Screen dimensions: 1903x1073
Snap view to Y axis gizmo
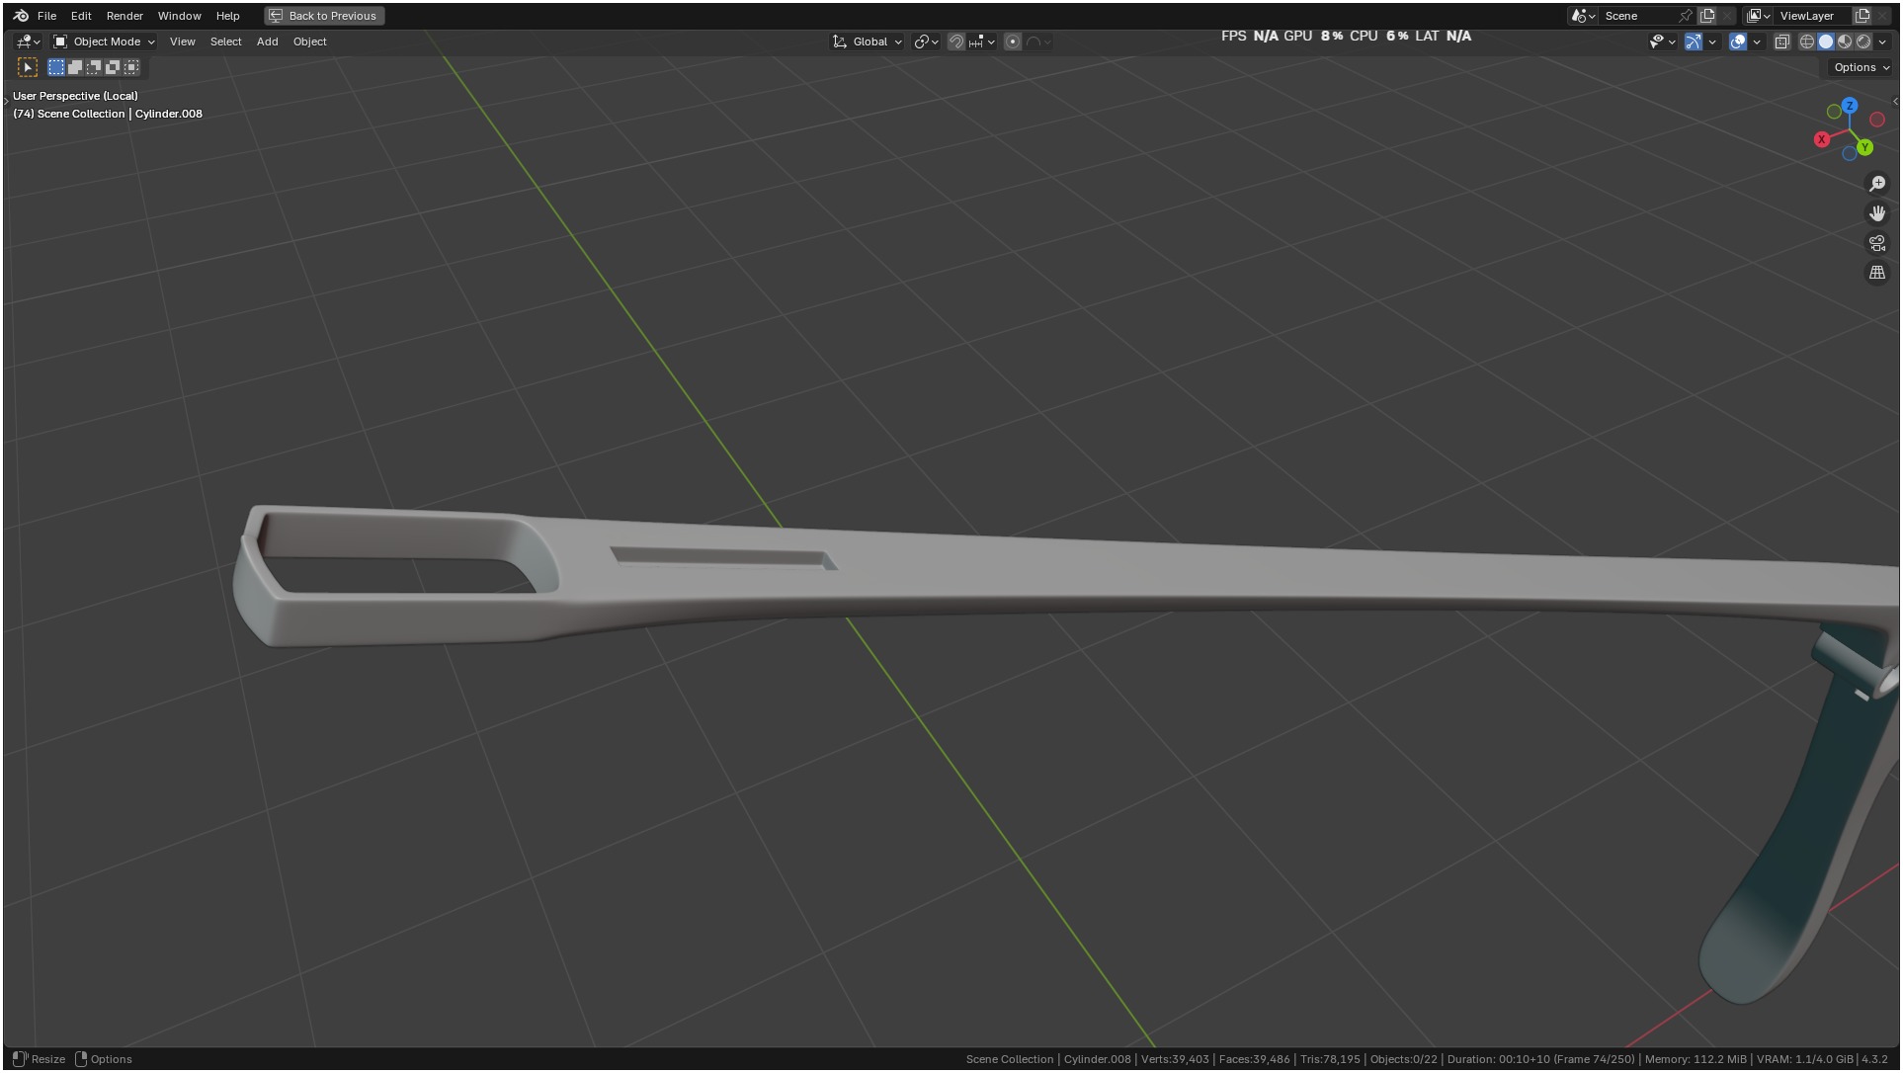(x=1865, y=147)
